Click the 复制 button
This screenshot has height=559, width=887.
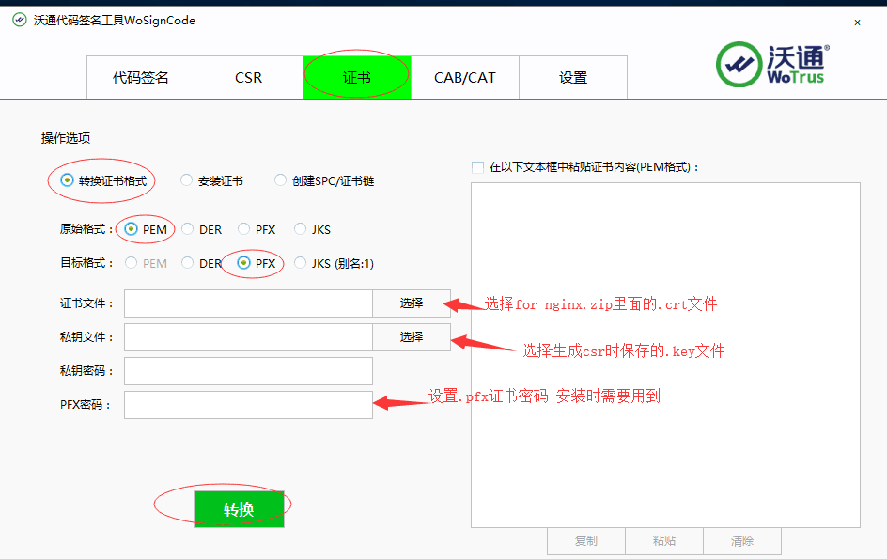pyautogui.click(x=586, y=541)
